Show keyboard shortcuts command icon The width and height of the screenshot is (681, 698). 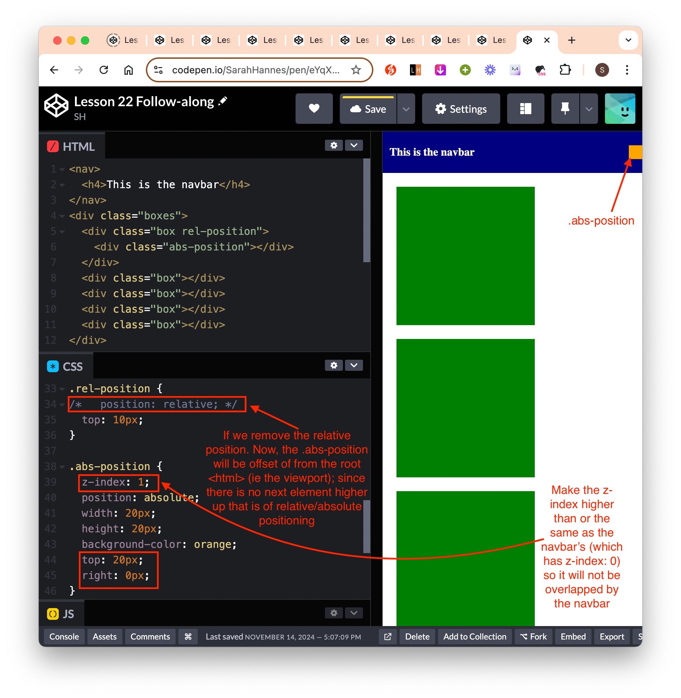tap(188, 636)
